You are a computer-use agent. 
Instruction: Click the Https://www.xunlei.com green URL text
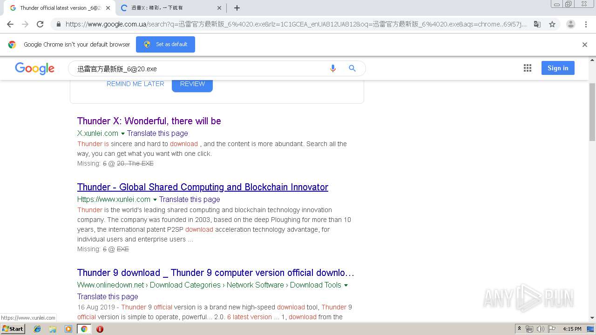coord(114,199)
